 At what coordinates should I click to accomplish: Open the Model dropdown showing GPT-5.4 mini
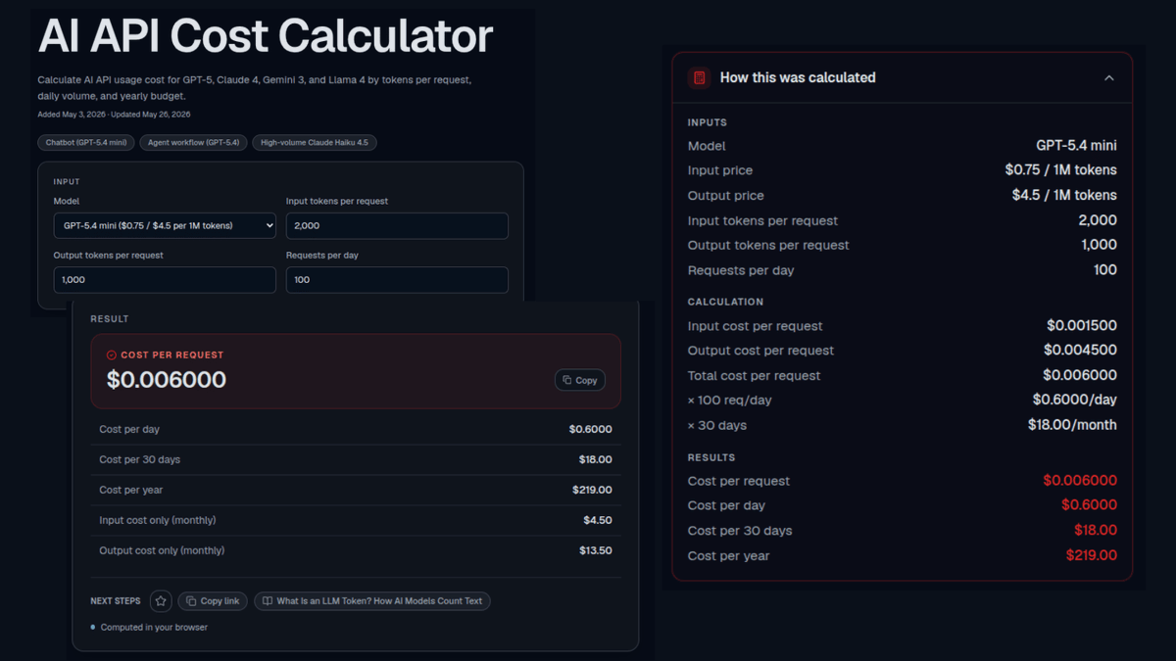pyautogui.click(x=165, y=225)
